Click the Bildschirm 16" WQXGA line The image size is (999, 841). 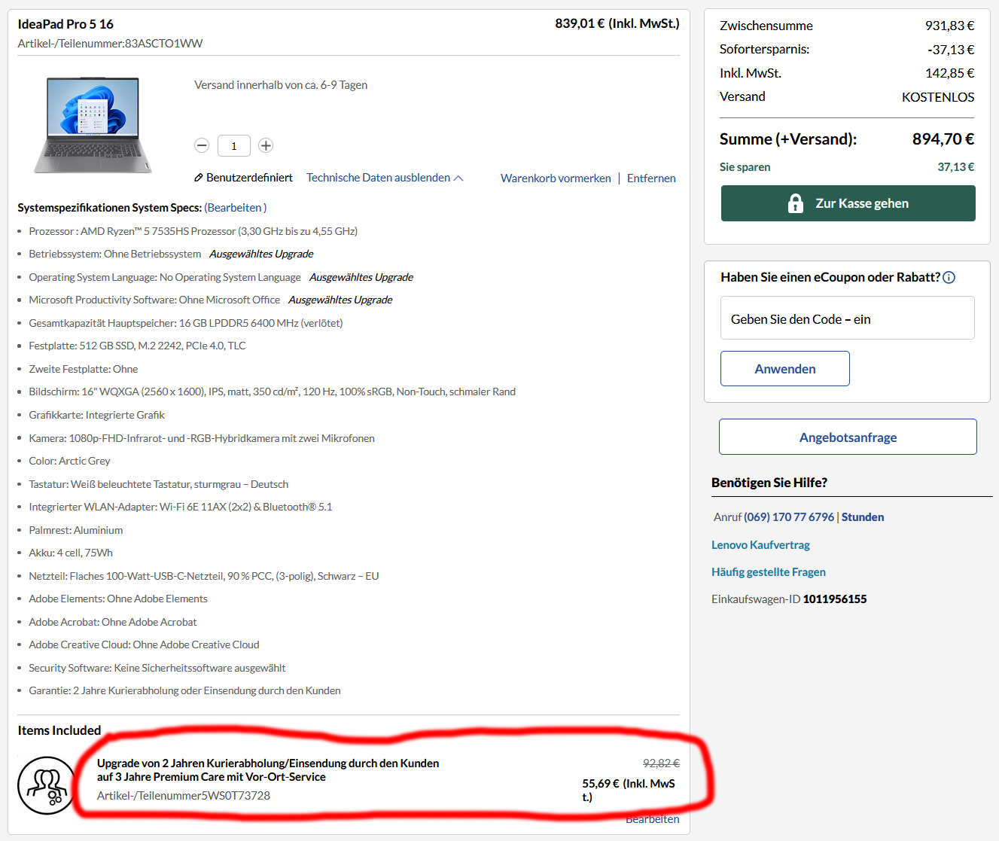pos(272,392)
